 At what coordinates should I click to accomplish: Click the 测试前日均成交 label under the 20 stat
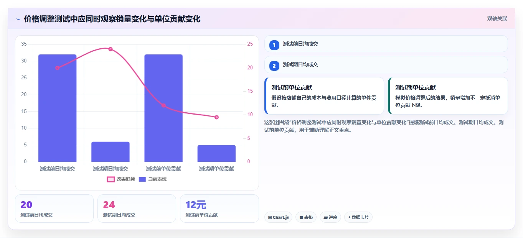coord(36,215)
